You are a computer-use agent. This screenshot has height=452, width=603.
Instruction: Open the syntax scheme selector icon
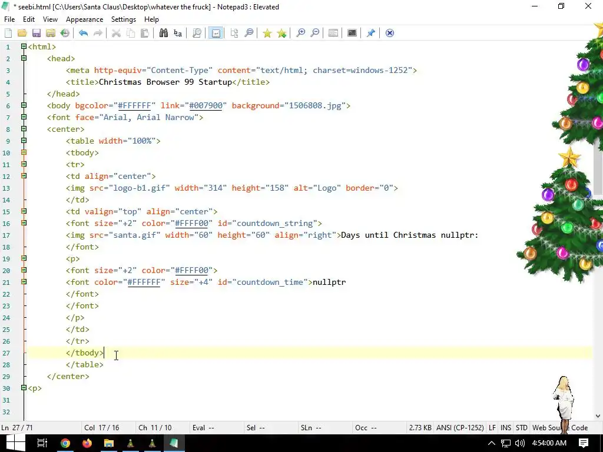[333, 33]
